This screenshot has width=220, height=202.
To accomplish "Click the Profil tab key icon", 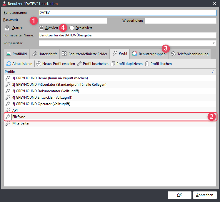I will [115, 53].
